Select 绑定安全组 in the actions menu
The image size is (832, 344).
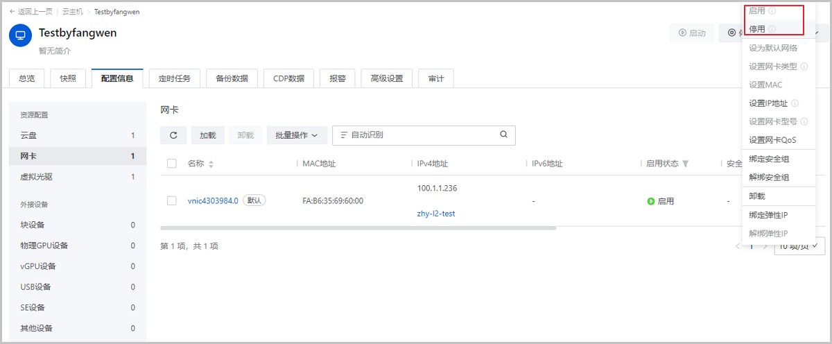coord(769,159)
